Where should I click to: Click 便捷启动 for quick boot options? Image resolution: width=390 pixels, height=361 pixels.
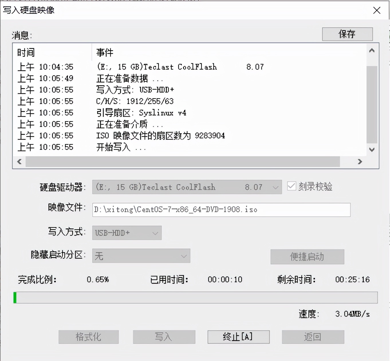(307, 257)
